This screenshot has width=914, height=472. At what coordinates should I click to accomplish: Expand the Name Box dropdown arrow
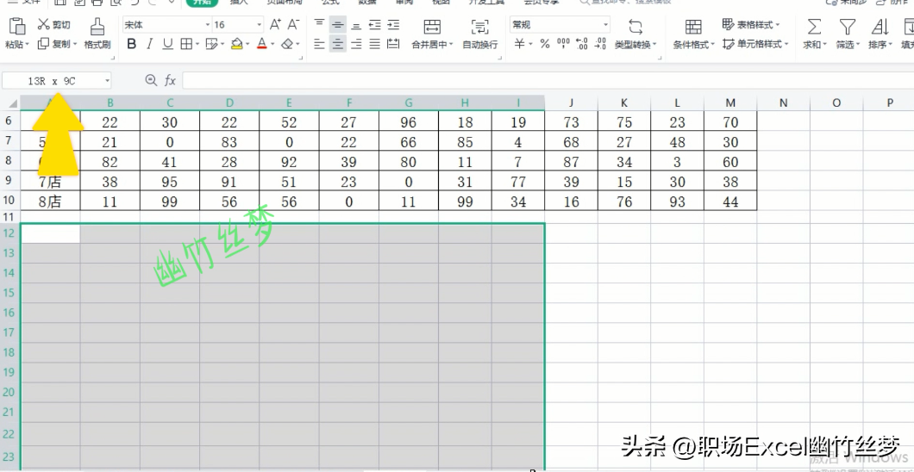[107, 81]
